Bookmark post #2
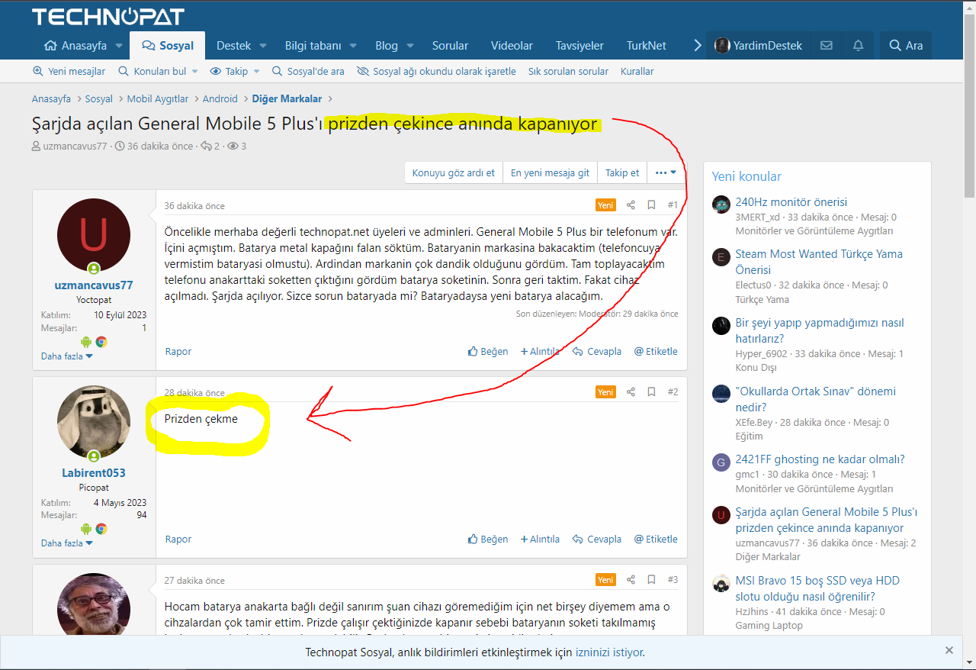Screen dimensions: 976x670 (651, 392)
